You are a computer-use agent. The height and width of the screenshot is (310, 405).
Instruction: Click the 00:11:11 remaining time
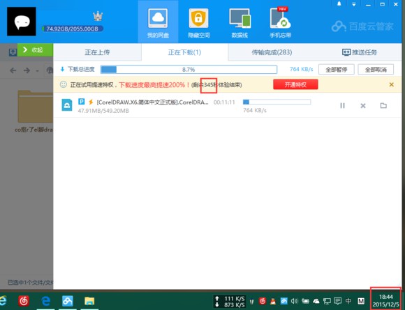pos(224,102)
